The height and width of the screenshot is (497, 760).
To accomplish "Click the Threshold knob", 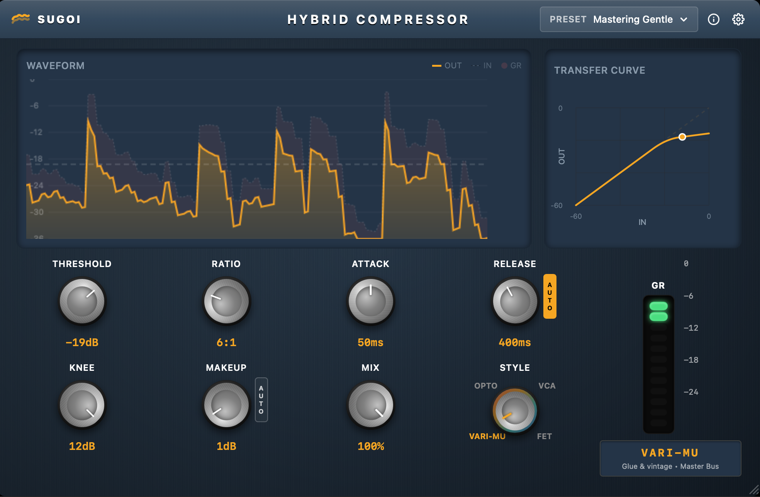I will point(82,301).
